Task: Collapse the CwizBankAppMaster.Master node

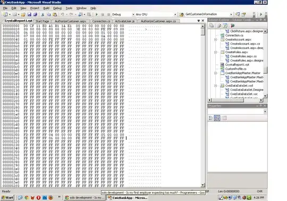Action: coord(215,73)
